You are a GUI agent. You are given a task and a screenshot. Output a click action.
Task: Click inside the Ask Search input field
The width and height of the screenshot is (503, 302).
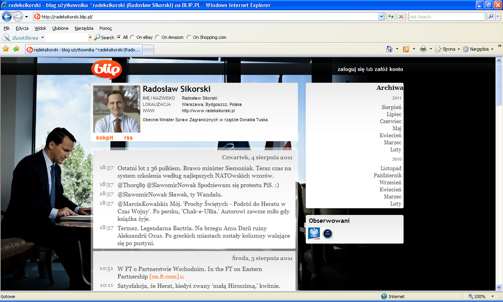click(x=447, y=16)
